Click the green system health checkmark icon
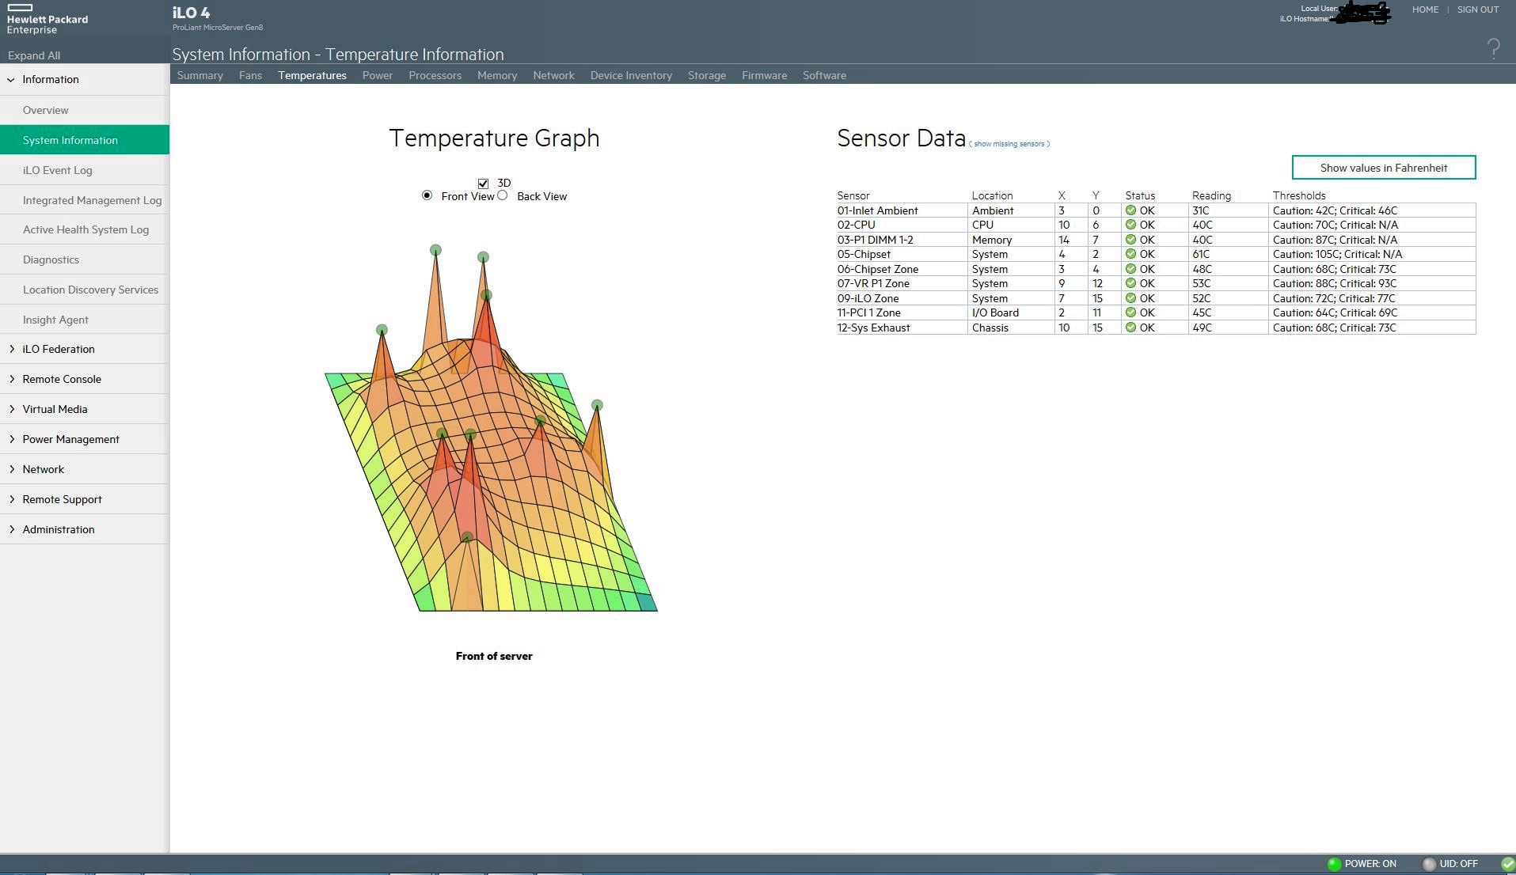The height and width of the screenshot is (875, 1516). [1507, 864]
